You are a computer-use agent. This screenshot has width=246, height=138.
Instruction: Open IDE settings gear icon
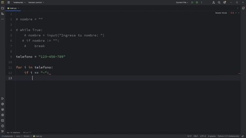point(224,2)
